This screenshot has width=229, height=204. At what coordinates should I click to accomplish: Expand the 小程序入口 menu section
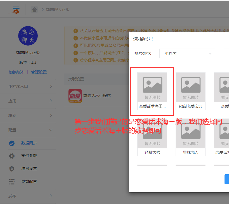pos(28,86)
